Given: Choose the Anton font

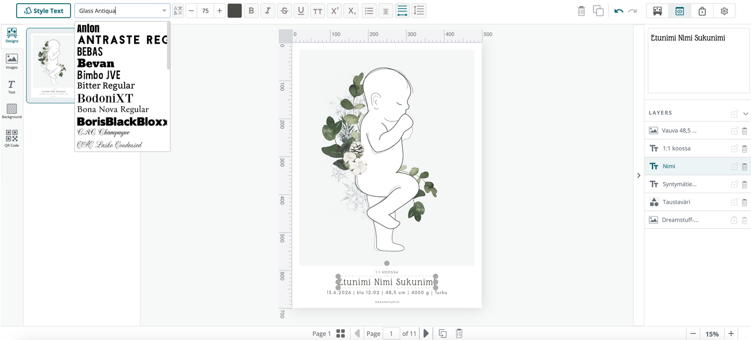Looking at the screenshot, I should coord(88,29).
